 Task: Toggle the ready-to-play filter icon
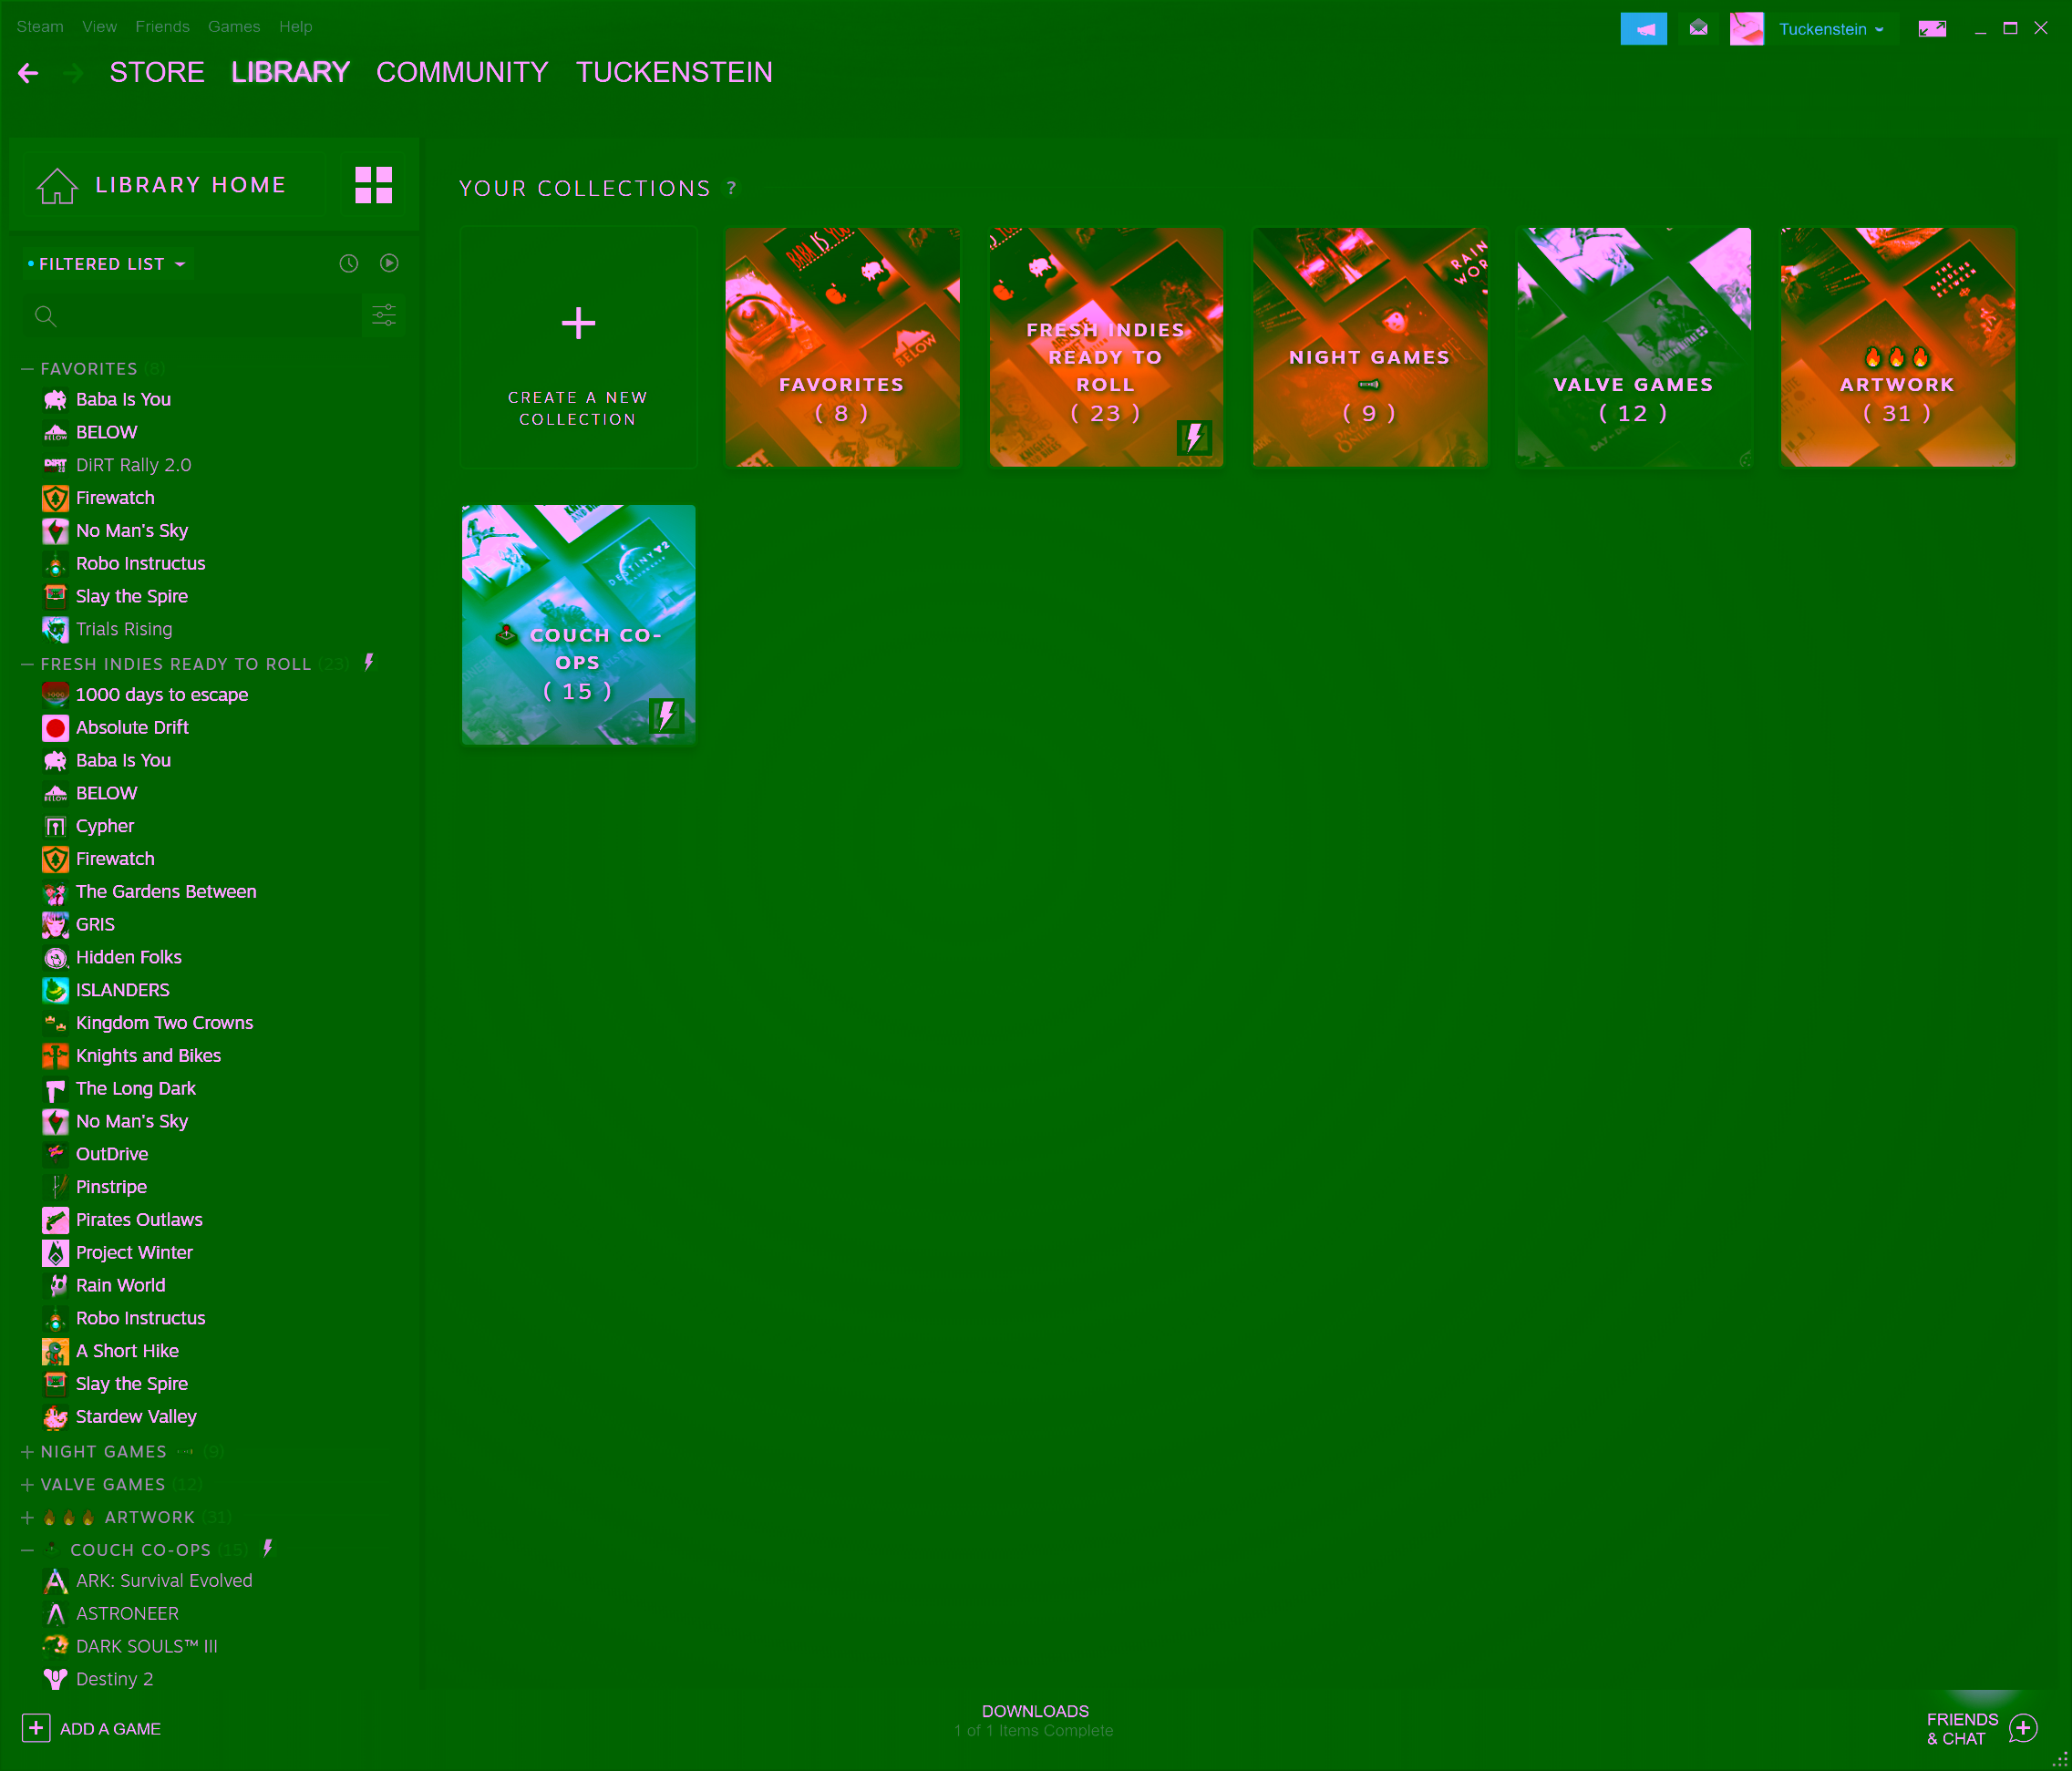[x=389, y=263]
